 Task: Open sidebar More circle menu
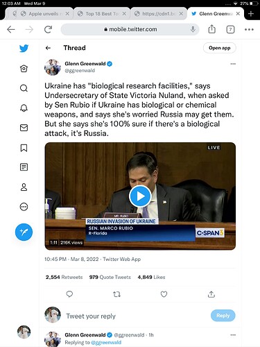tap(24, 207)
